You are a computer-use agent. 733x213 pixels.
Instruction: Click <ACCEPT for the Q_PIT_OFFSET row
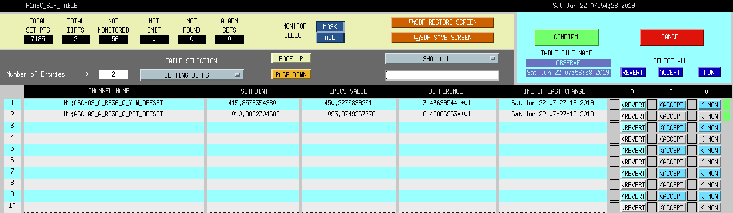click(671, 116)
